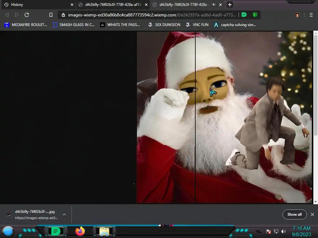Open the browser profile avatar
This screenshot has width=318, height=238.
(x=297, y=15)
